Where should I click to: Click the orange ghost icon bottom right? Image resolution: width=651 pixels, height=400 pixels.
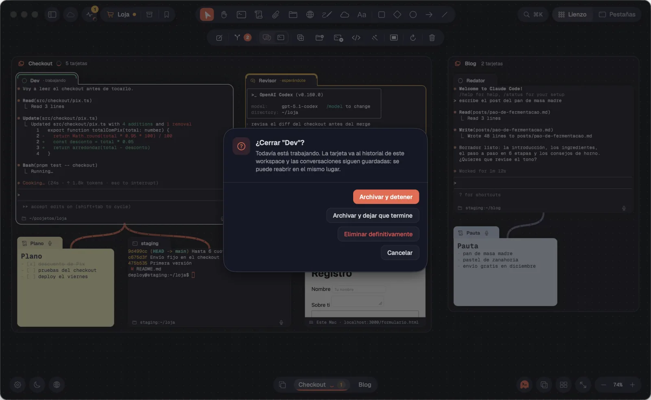[525, 385]
